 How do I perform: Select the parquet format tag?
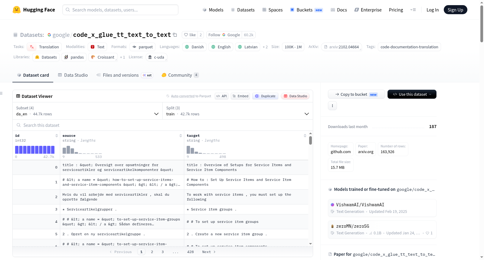pos(142,47)
